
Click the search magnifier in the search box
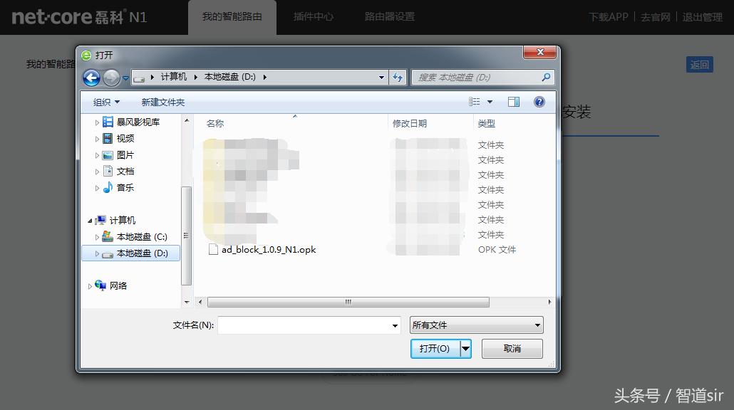point(545,77)
